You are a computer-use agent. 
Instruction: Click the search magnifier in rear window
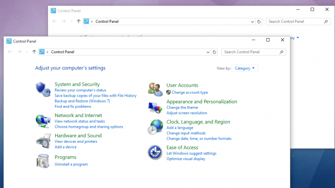[326, 21]
